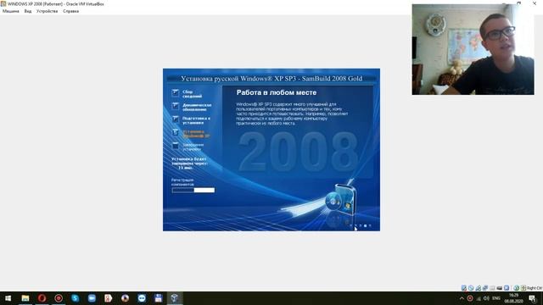Open the Справка menu

[70, 11]
